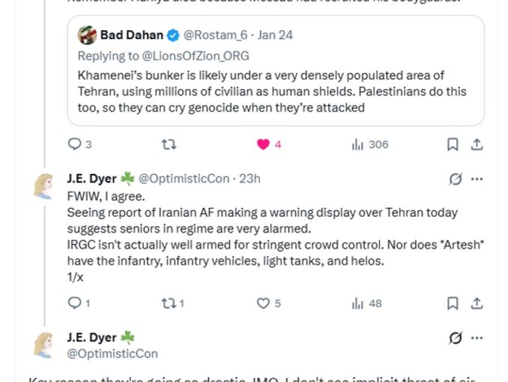
Task: Share the tweet with 306 views
Action: click(x=476, y=144)
